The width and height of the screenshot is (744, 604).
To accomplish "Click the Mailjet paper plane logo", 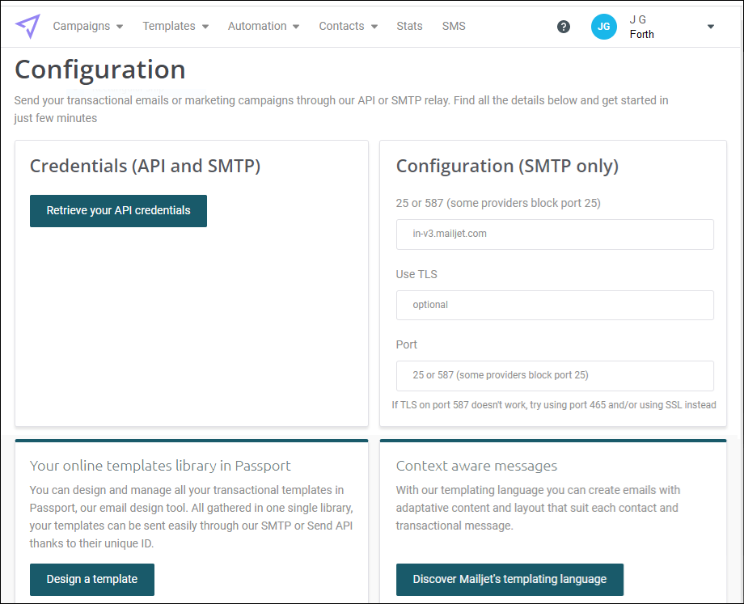I will click(27, 26).
